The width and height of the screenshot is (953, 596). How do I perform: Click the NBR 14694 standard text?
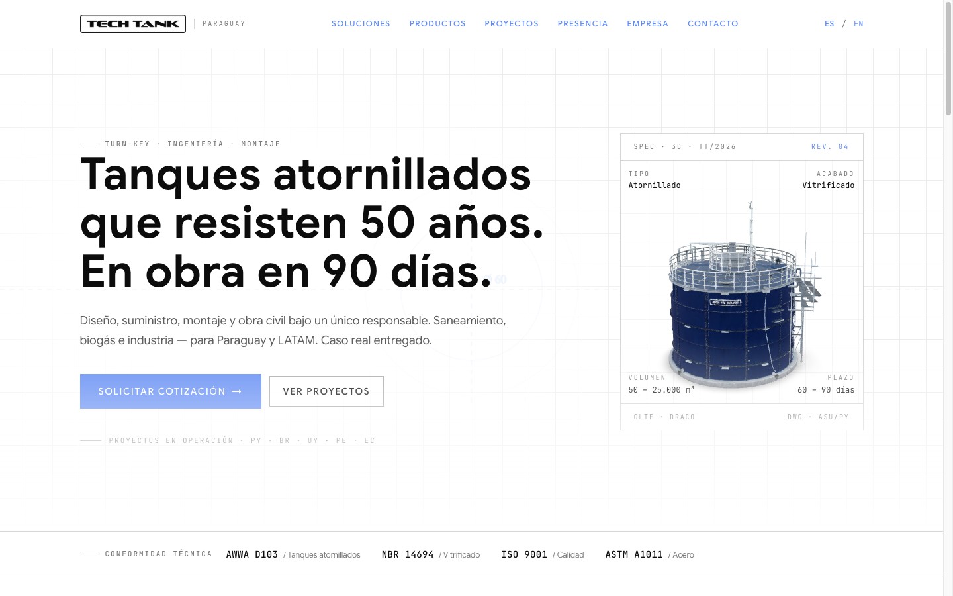[408, 554]
